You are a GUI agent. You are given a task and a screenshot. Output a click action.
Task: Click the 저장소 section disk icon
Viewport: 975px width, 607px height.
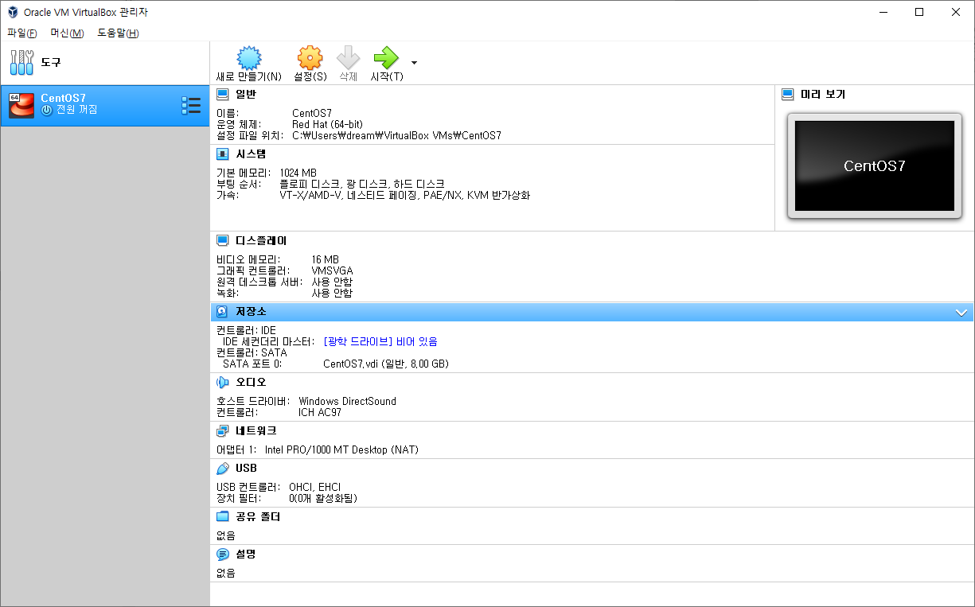coord(223,312)
